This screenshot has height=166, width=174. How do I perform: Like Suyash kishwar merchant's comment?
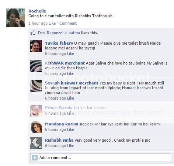coord(70,98)
